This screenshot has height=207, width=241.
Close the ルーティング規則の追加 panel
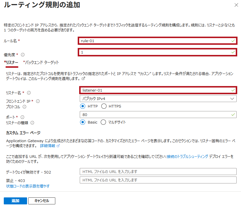[x=236, y=5]
